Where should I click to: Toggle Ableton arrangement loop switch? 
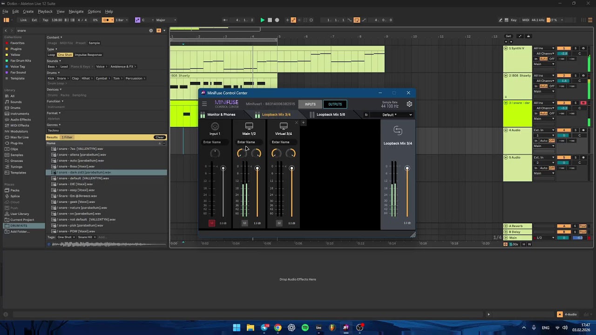pos(357,20)
